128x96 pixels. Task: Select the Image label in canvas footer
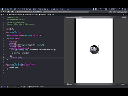(x=70, y=84)
